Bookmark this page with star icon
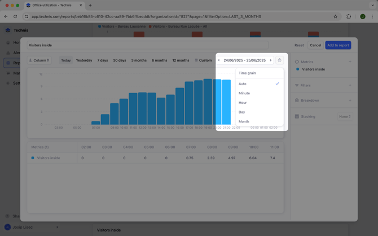The image size is (378, 236). click(336, 16)
